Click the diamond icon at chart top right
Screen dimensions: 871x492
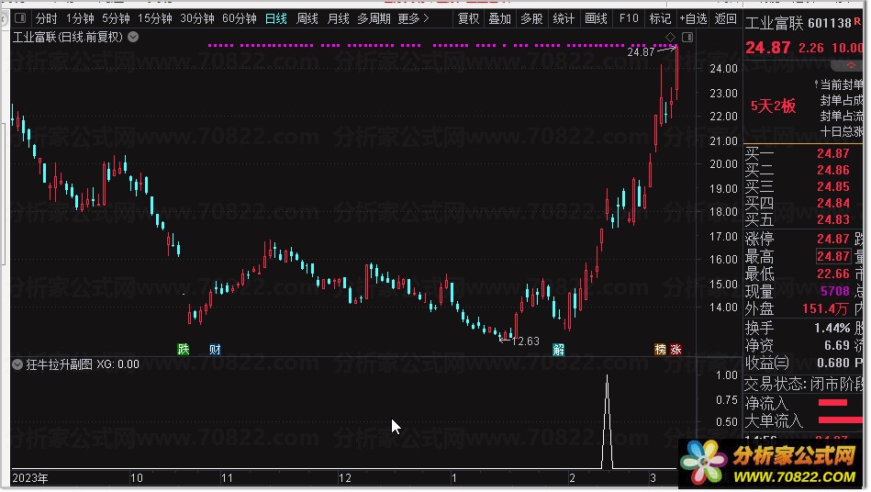(x=671, y=38)
